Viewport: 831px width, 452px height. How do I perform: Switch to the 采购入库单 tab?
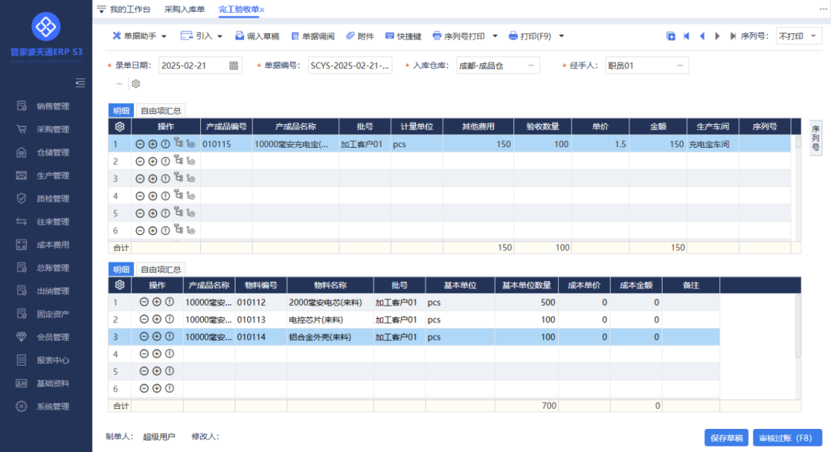click(185, 9)
